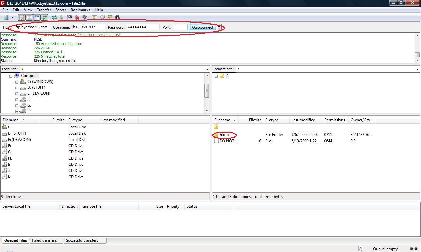421x252 pixels.
Task: Click the Quickconnect button
Action: pyautogui.click(x=202, y=27)
